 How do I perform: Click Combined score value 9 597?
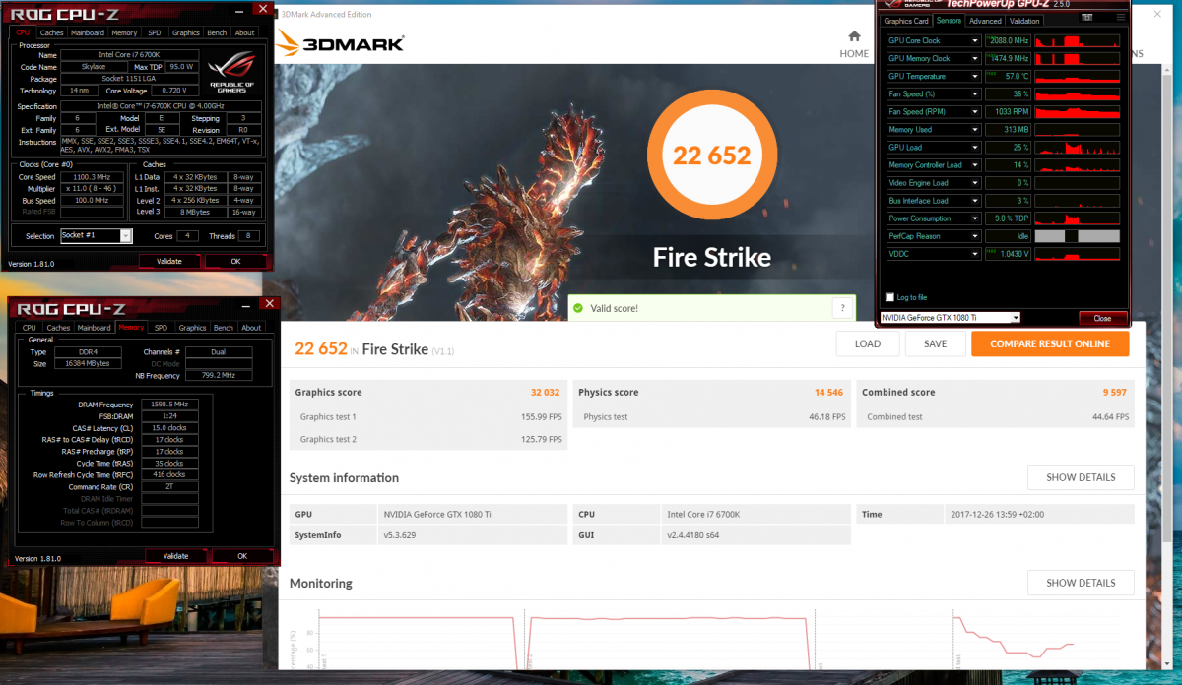(x=1115, y=392)
